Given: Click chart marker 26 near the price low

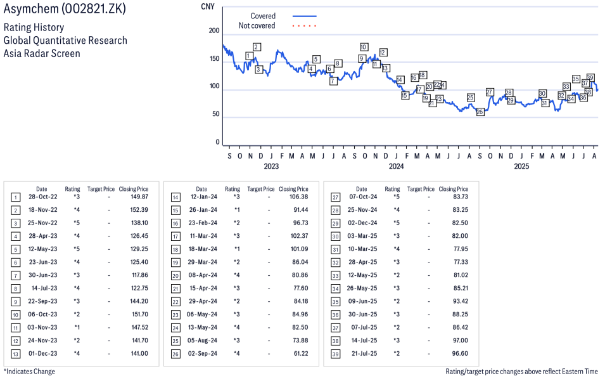Looking at the screenshot, I should point(480,112).
